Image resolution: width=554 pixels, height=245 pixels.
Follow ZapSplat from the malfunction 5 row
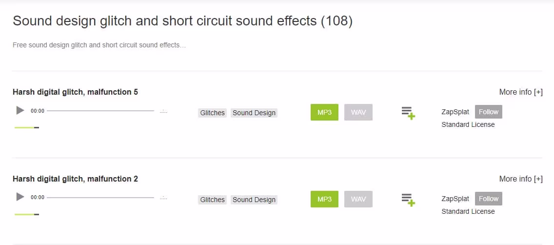(488, 112)
